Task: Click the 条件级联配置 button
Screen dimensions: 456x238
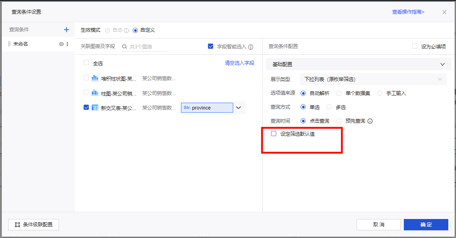Action: coord(34,224)
